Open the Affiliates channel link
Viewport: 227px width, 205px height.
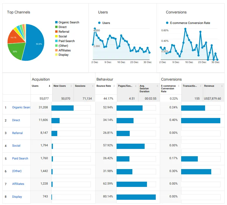point(18,184)
